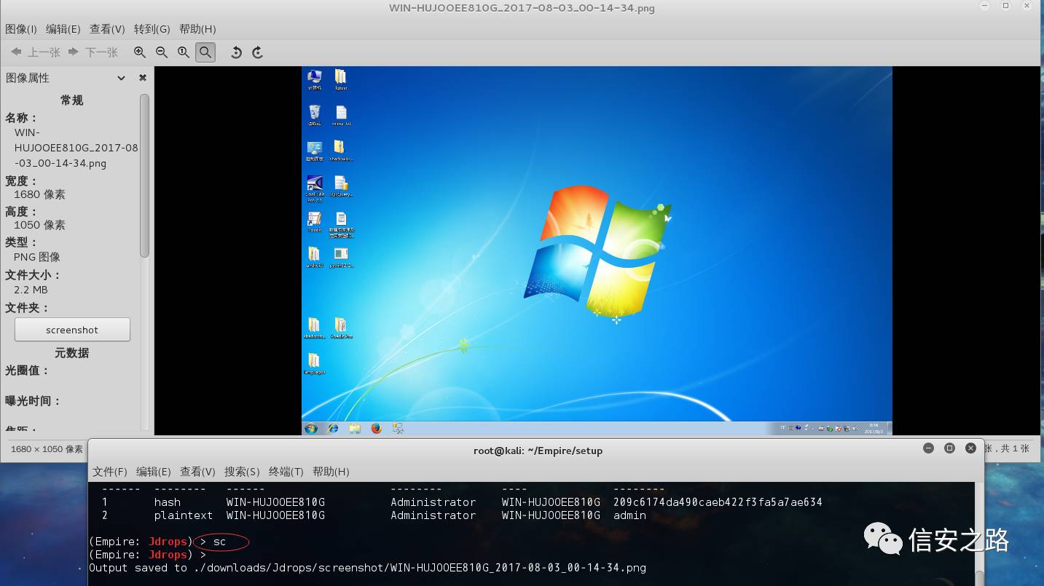
Task: Click the admin password text in terminal
Action: pyautogui.click(x=629, y=515)
